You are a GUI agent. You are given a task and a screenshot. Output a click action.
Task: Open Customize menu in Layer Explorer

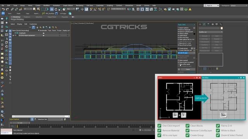(x=33, y=24)
